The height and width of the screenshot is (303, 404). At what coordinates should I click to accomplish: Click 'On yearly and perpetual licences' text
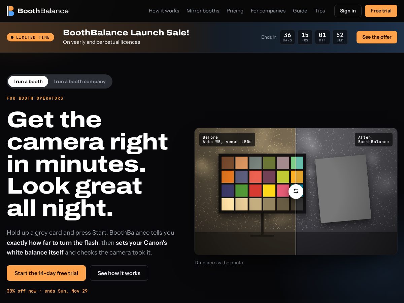[101, 42]
